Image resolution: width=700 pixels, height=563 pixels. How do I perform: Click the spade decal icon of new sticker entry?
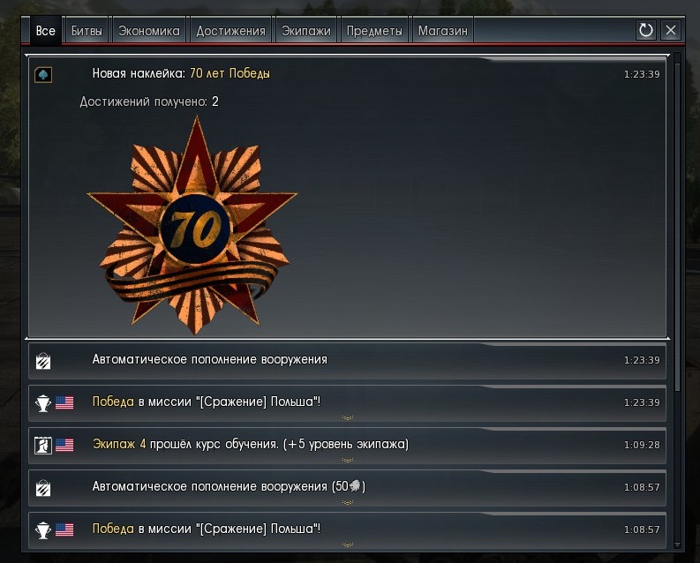[43, 74]
